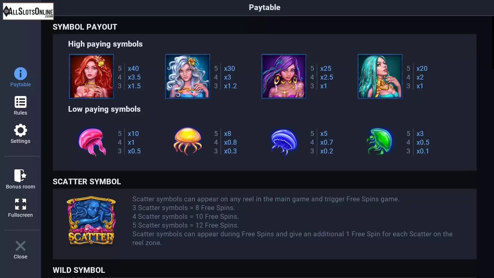494x278 pixels.
Task: Click the WILD SYMBOL section heading
Action: (79, 270)
